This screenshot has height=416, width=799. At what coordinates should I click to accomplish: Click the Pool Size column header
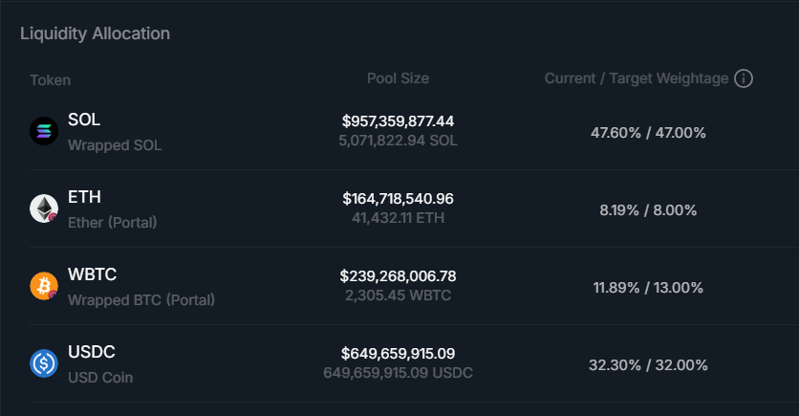coord(398,78)
